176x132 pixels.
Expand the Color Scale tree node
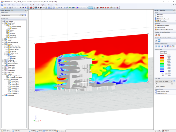point(3,95)
